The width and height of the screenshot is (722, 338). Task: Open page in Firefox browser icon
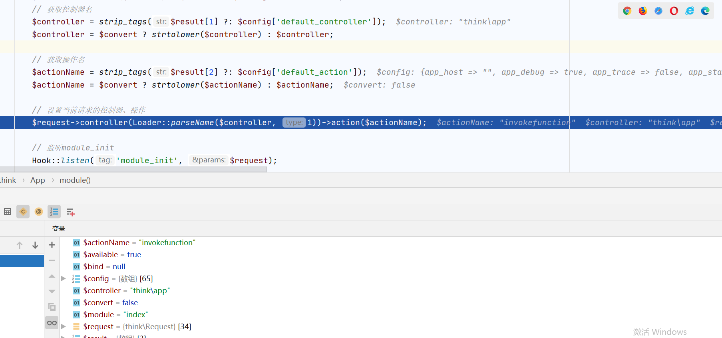point(642,11)
